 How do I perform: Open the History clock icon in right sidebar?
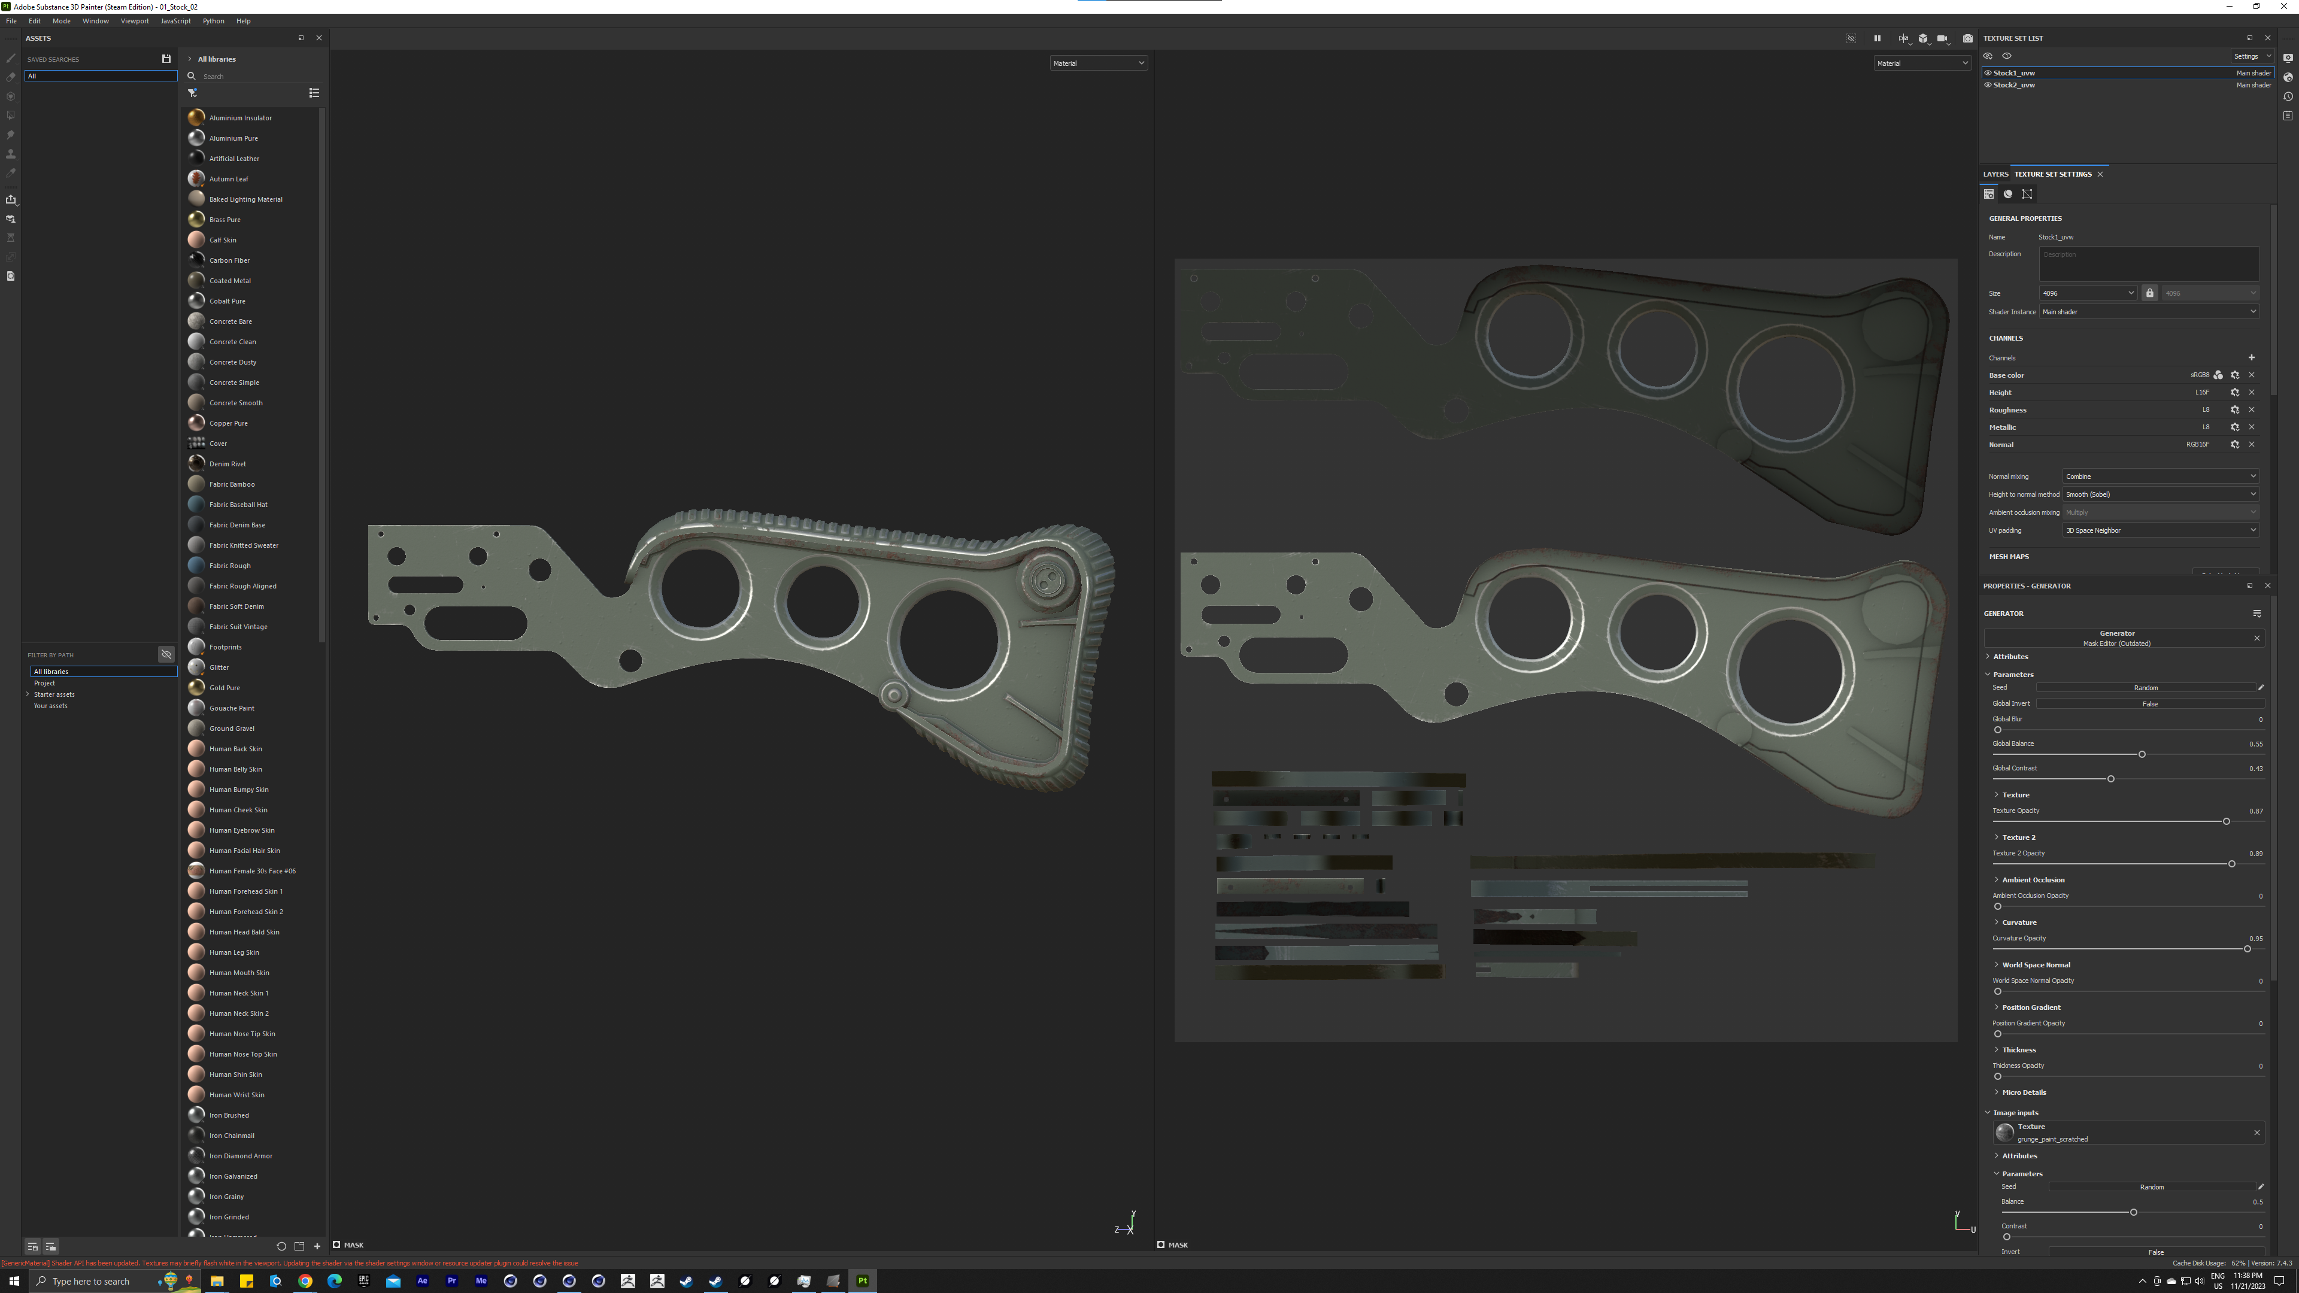click(2288, 96)
